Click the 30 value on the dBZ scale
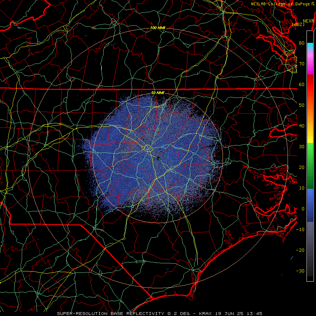This screenshot has height=316, width=316. [302, 147]
